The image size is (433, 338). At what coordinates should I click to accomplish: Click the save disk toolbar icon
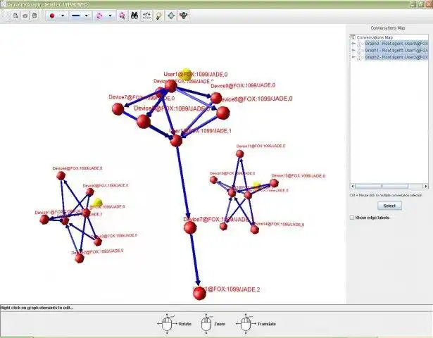(x=34, y=15)
